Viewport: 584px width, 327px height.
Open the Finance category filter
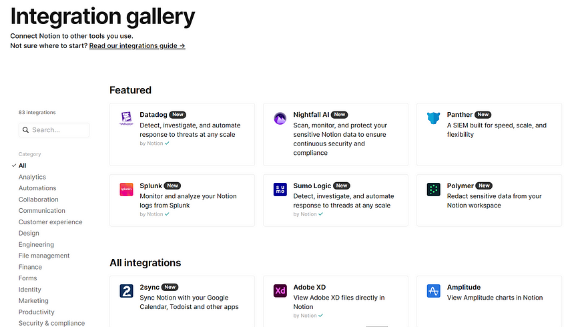pyautogui.click(x=30, y=267)
